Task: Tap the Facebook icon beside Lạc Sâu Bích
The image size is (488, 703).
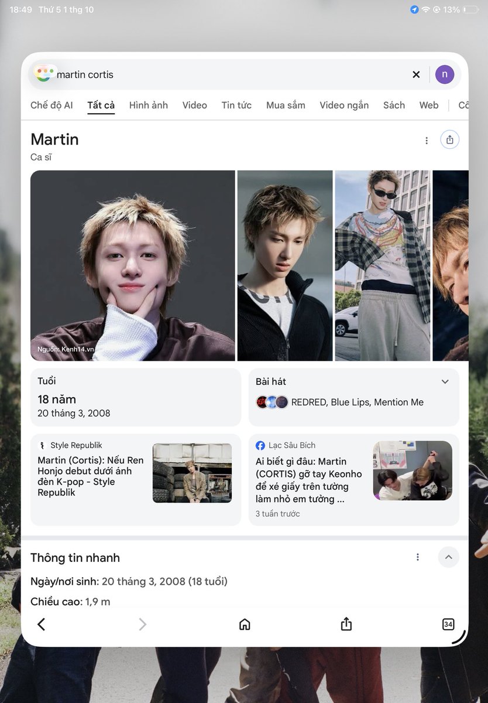Action: (260, 446)
